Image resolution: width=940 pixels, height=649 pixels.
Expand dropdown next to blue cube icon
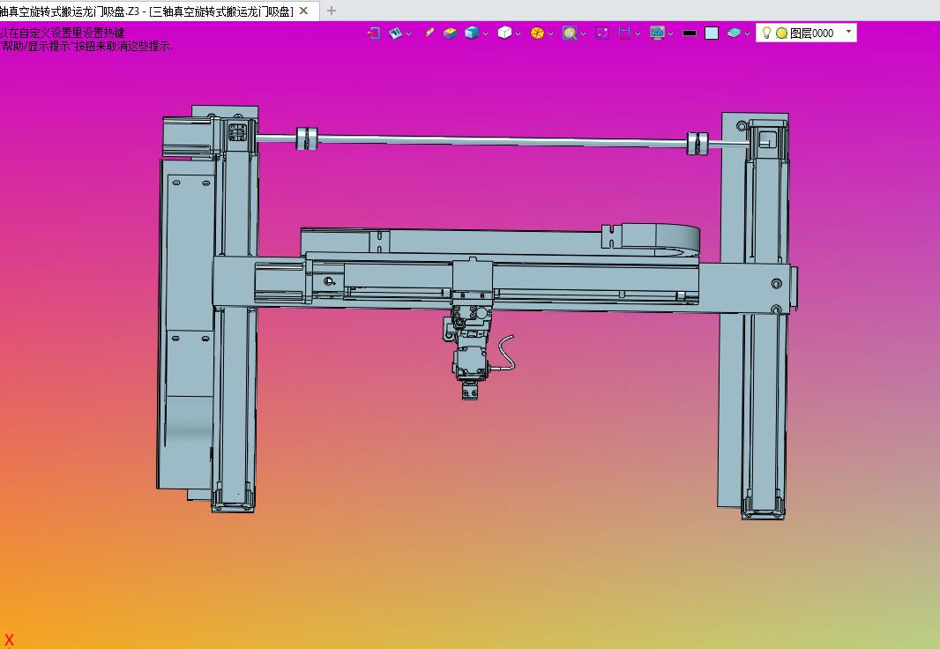point(485,34)
